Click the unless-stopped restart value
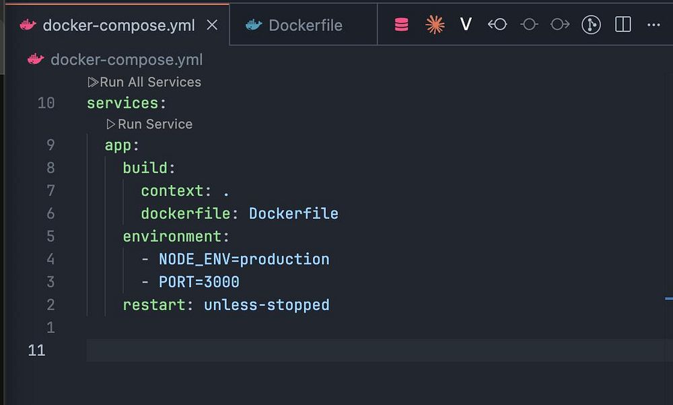 pyautogui.click(x=267, y=305)
